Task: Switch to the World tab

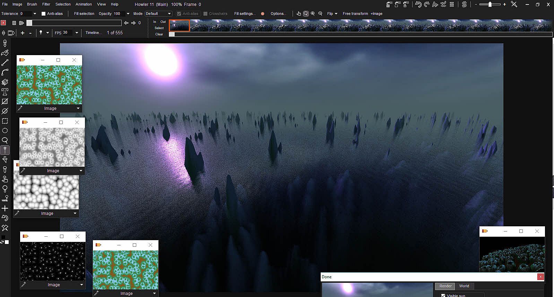Action: [464, 286]
